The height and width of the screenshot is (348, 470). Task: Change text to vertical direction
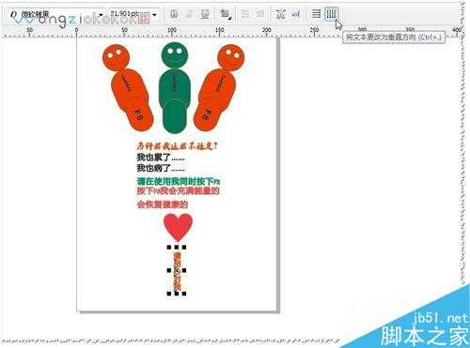point(331,14)
